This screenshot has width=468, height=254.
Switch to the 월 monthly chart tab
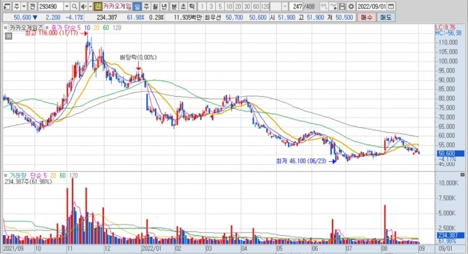tap(155, 6)
